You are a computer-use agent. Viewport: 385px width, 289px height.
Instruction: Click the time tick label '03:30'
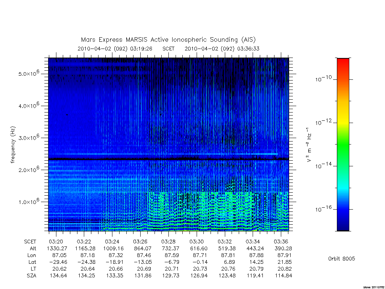coord(197,242)
